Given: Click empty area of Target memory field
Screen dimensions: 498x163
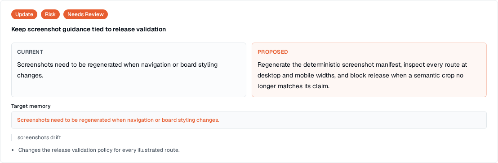Looking at the screenshot, I should tap(349, 120).
